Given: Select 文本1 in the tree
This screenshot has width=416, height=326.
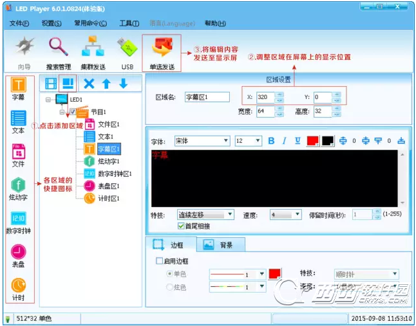Looking at the screenshot, I should point(106,137).
